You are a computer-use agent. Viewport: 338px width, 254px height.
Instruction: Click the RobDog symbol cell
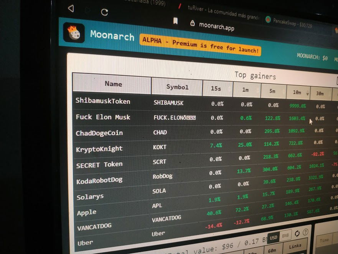tap(162, 176)
